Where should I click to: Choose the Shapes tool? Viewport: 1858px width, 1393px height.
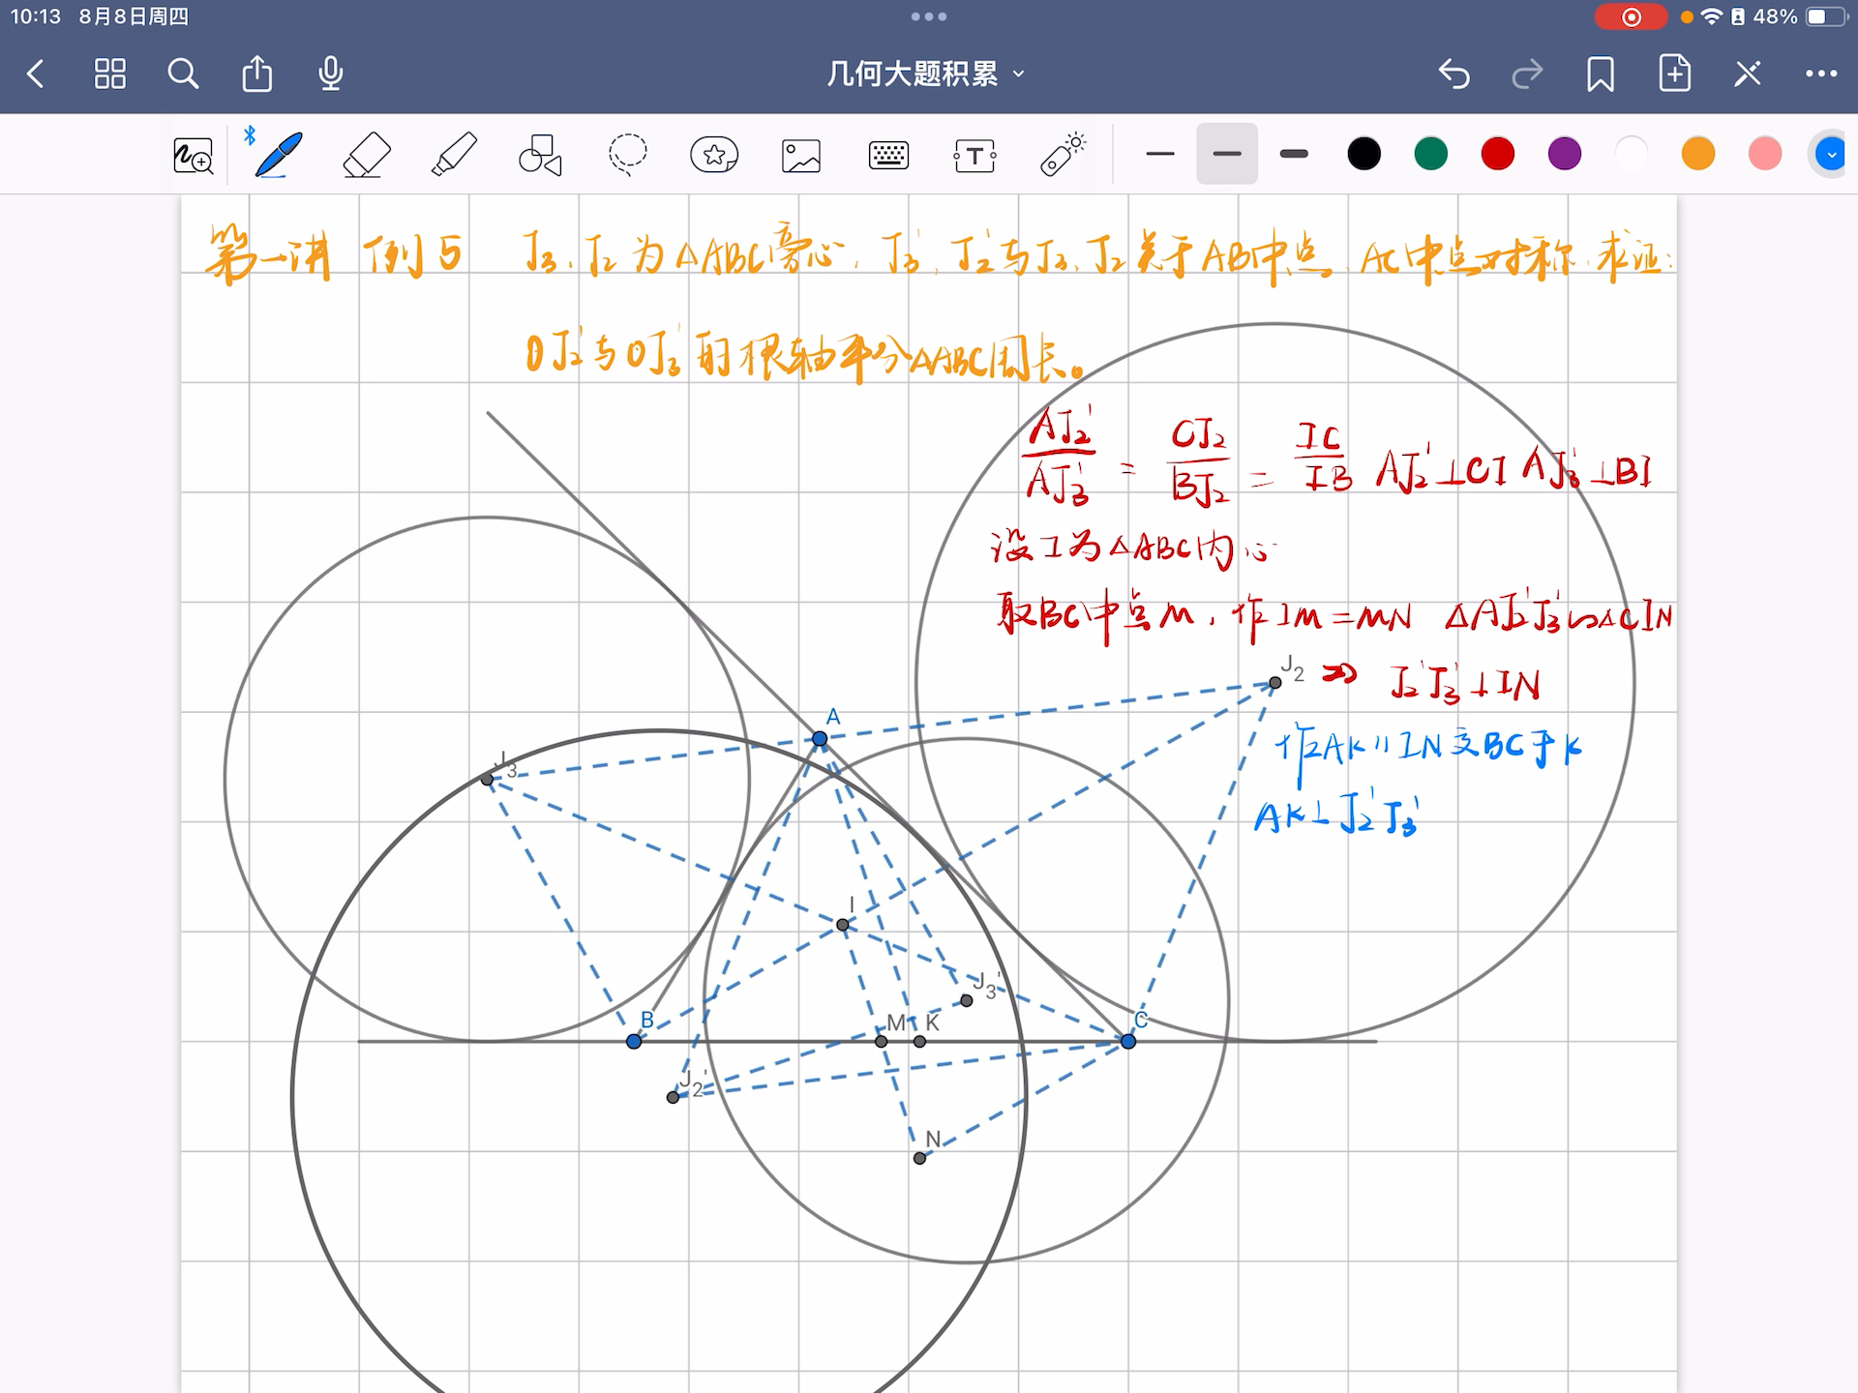[540, 155]
